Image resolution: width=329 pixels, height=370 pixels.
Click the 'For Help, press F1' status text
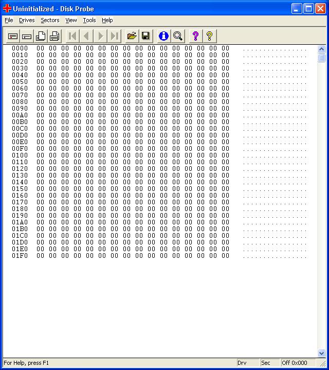(x=26, y=363)
